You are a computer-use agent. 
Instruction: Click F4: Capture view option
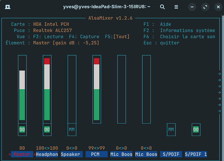[84, 37]
